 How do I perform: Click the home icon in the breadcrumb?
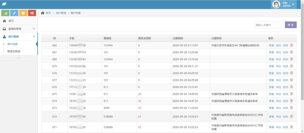[43, 13]
